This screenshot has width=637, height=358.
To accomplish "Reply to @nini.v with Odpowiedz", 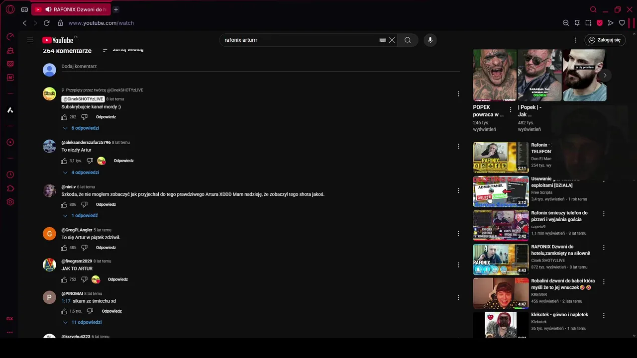I will 106,205.
